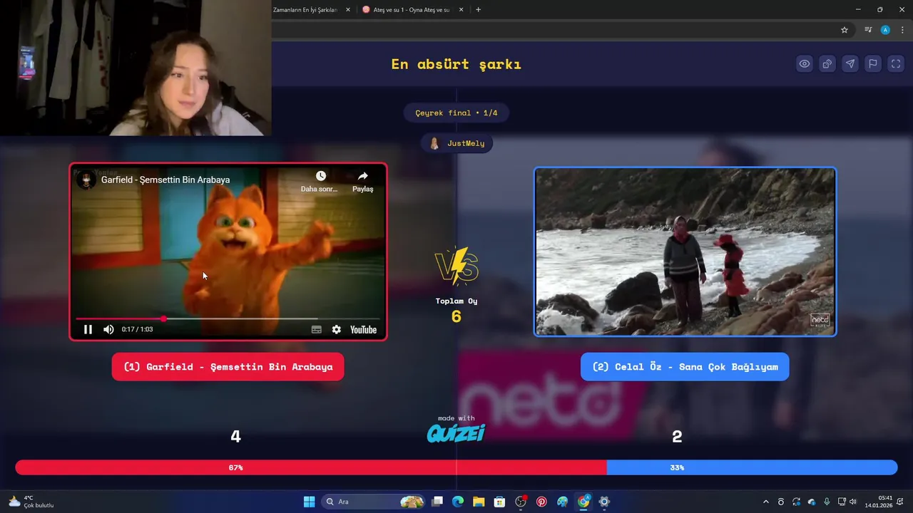Click the En absürt şarkı title
913x513 pixels.
456,64
